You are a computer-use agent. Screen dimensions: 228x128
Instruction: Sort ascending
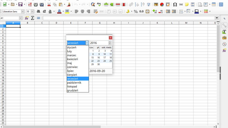[137, 4]
